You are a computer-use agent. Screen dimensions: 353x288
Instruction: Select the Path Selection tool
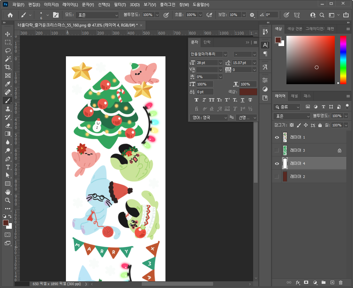(8, 175)
